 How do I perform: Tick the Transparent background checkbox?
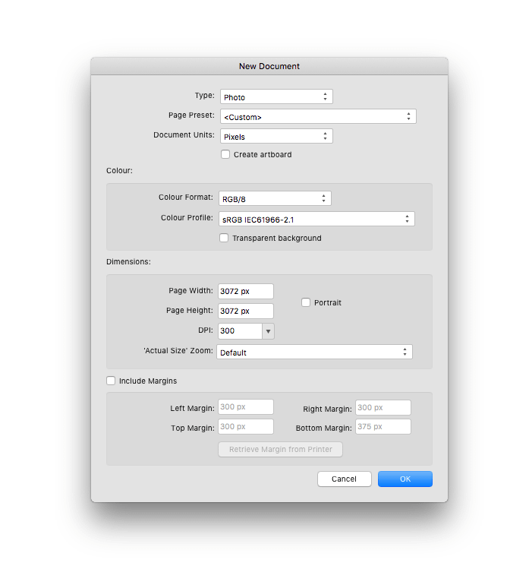point(224,238)
